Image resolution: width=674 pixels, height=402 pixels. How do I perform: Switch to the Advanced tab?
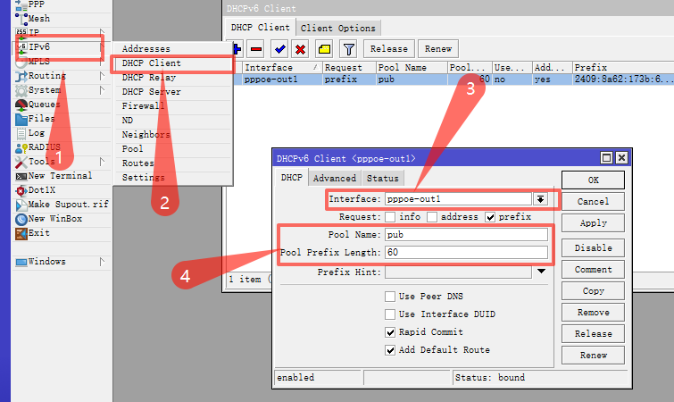point(335,179)
